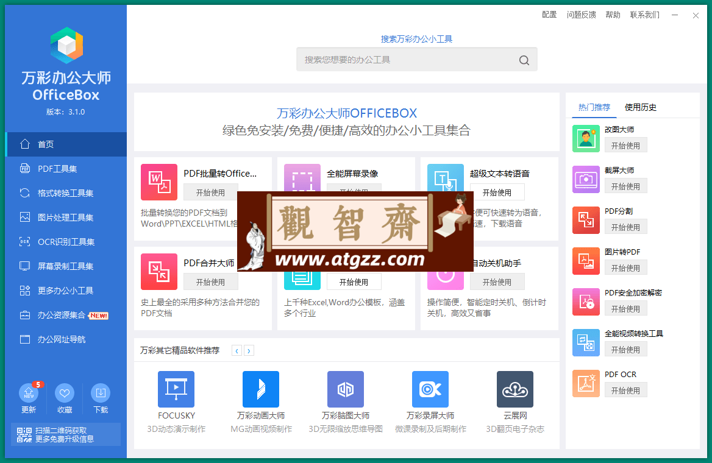Show previous recommended software
The width and height of the screenshot is (712, 463).
pyautogui.click(x=237, y=350)
